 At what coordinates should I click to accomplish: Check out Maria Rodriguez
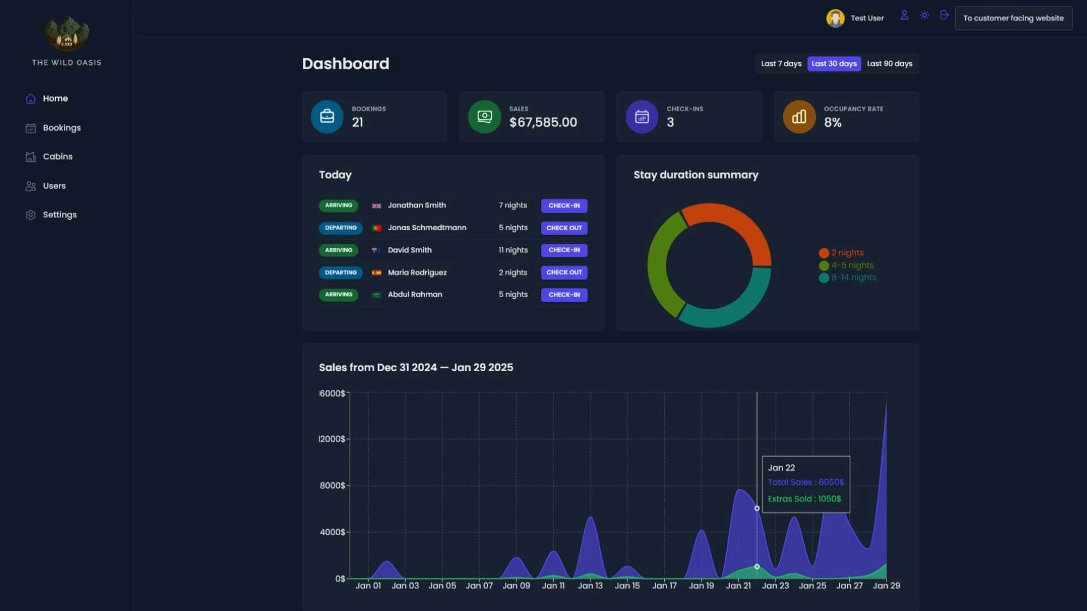tap(564, 273)
